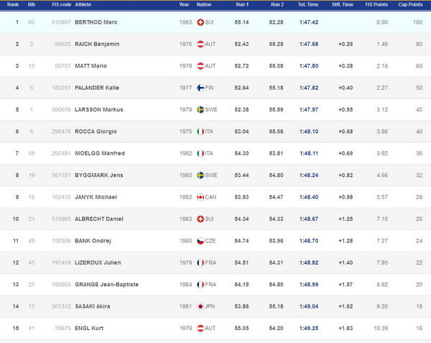Click the Finnish flag next to PALANDER Kalle
The height and width of the screenshot is (343, 431).
(200, 88)
